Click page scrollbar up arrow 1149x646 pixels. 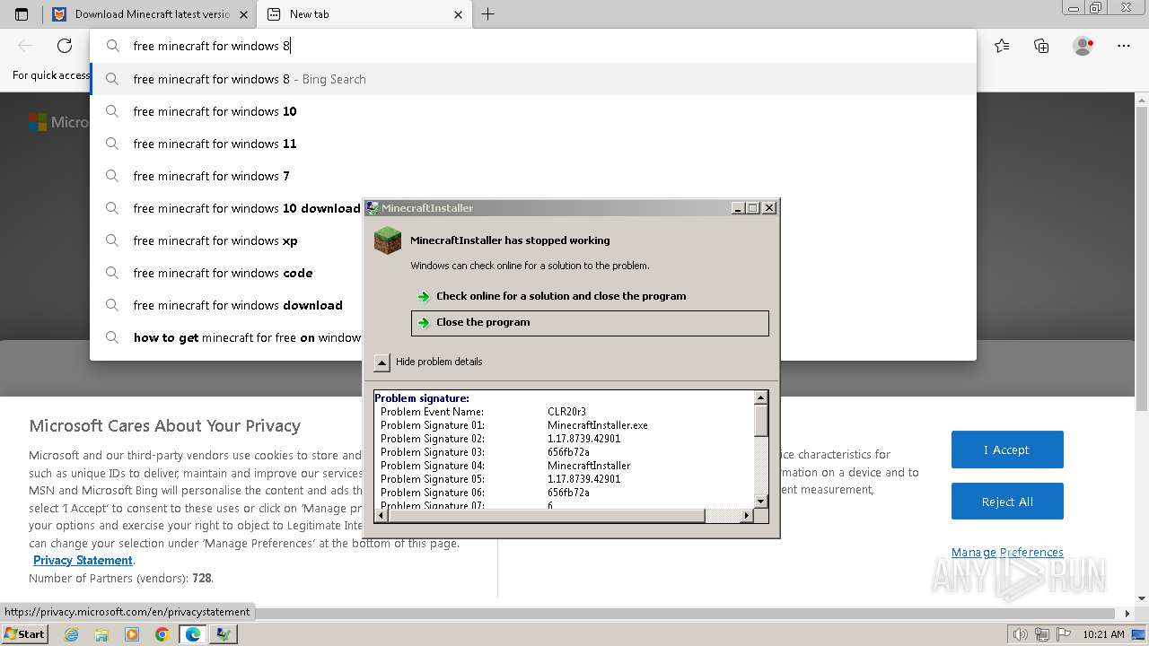pyautogui.click(x=1142, y=98)
